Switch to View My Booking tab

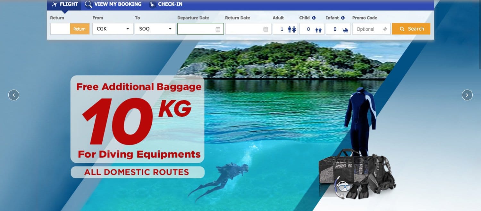(x=113, y=4)
